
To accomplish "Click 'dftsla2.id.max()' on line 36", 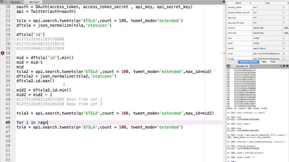I will point(35,81).
